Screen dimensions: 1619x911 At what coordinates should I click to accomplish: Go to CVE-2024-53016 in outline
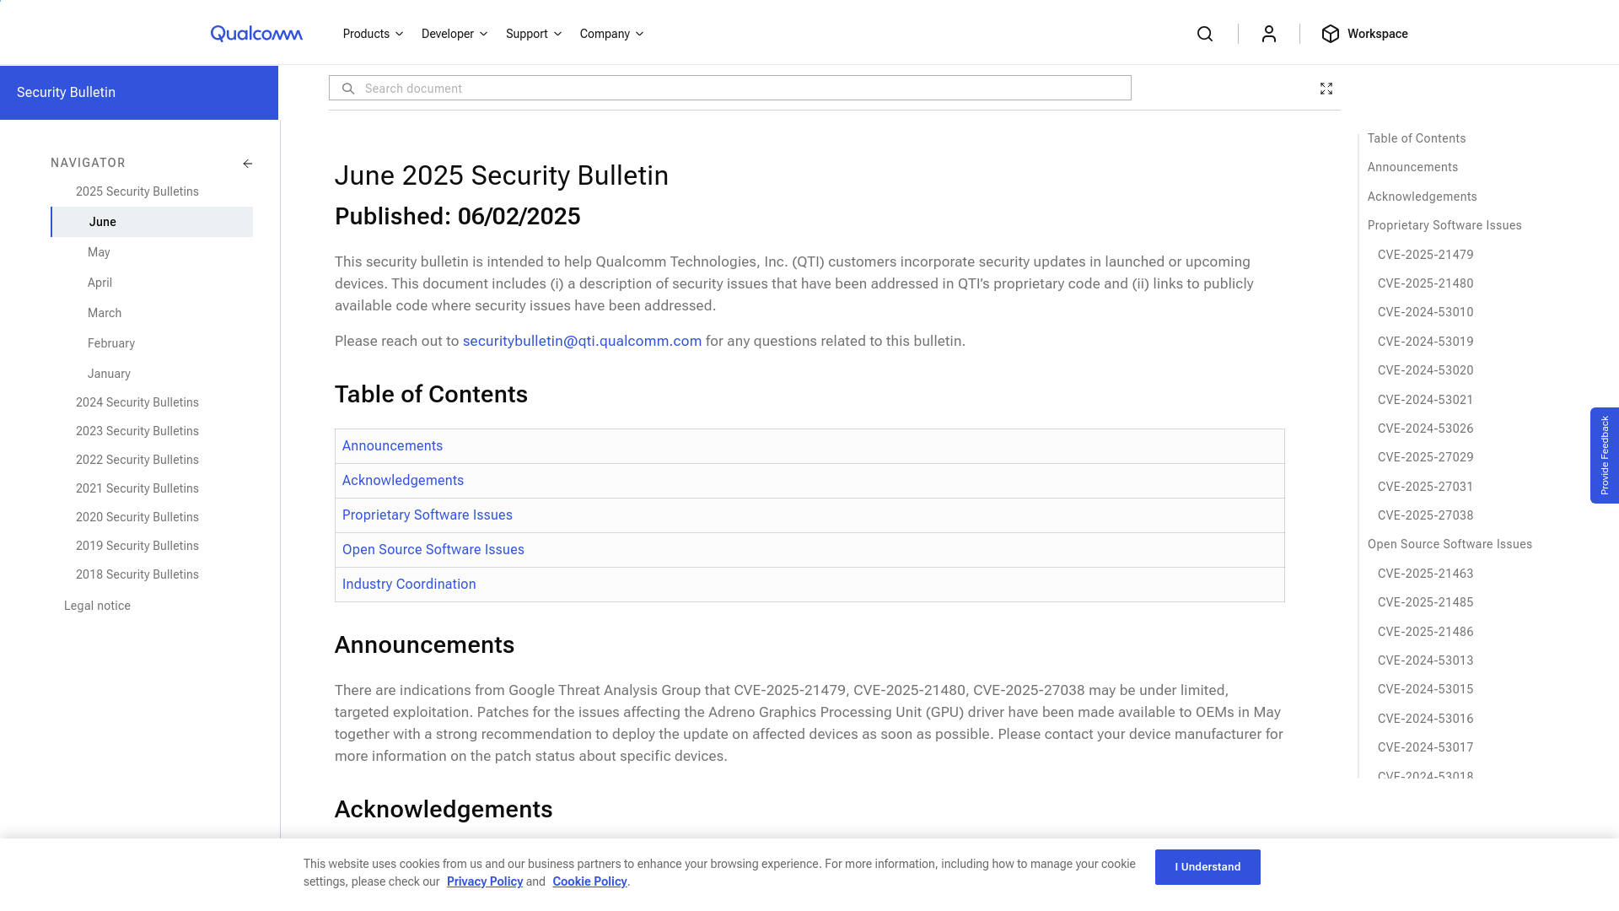tap(1426, 719)
